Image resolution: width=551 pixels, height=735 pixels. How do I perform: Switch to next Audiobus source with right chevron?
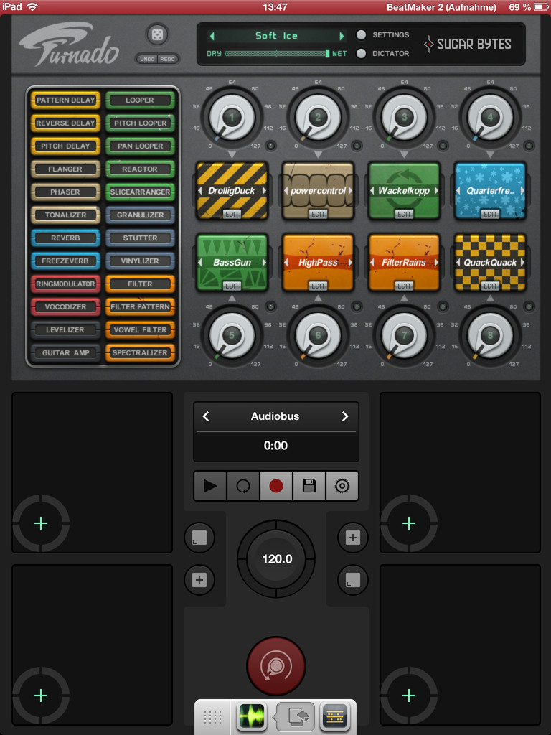(x=345, y=416)
